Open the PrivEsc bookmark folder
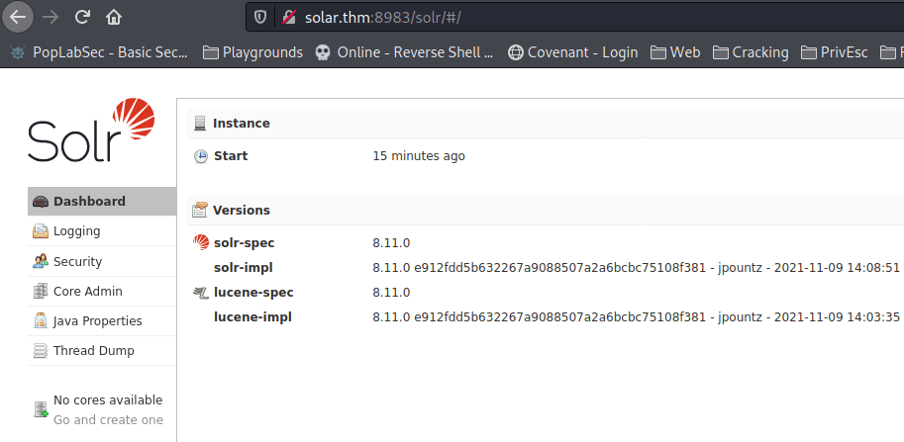 [x=835, y=52]
